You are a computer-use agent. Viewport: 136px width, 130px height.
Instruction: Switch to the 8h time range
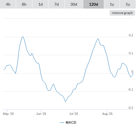coord(24,4)
